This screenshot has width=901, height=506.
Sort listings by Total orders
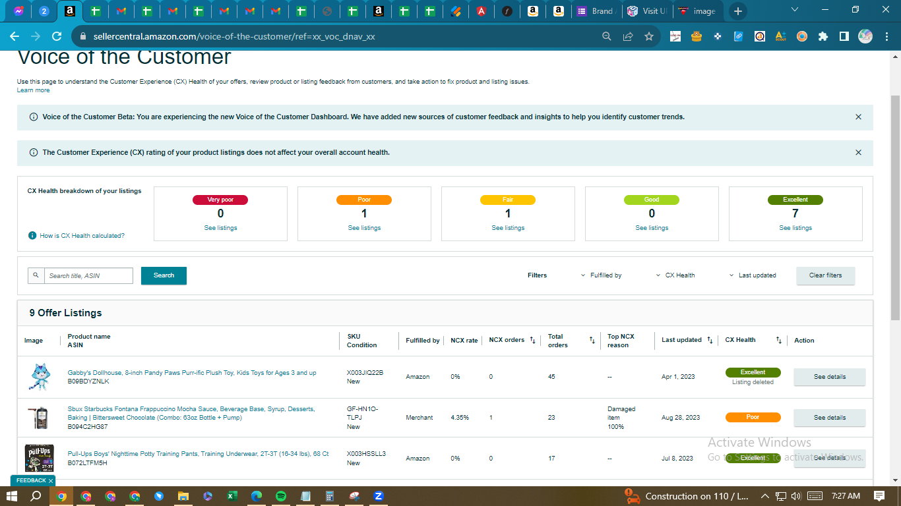(x=592, y=341)
